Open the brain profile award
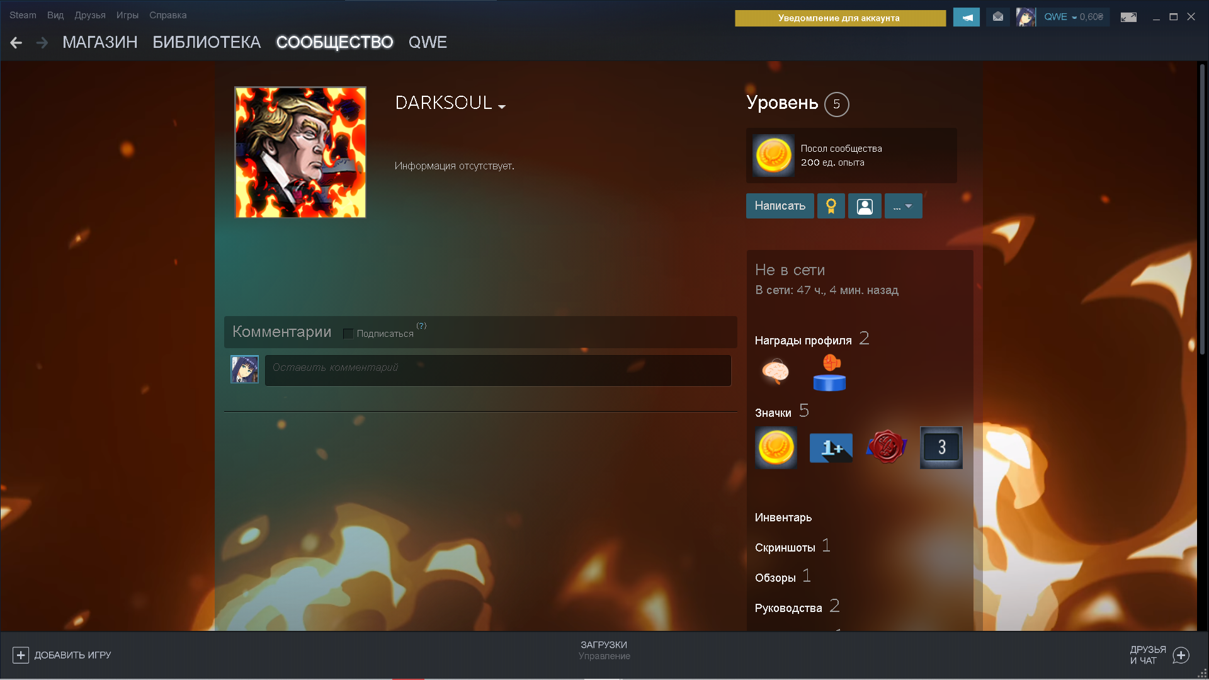Screen dimensions: 1209x680 pyautogui.click(x=775, y=371)
